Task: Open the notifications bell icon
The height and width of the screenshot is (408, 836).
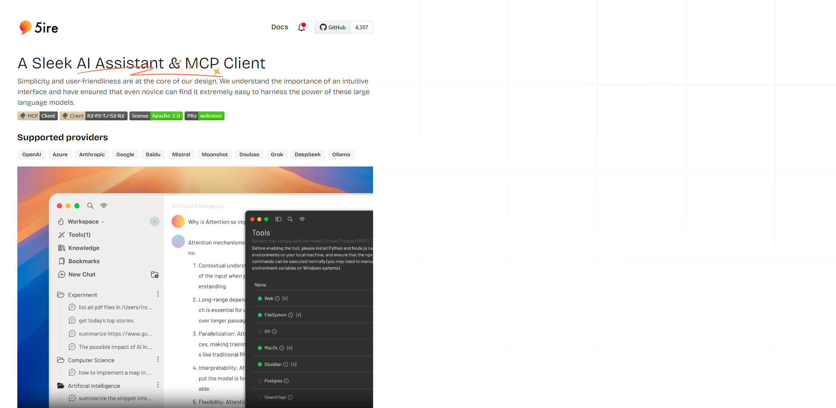Action: coord(301,27)
